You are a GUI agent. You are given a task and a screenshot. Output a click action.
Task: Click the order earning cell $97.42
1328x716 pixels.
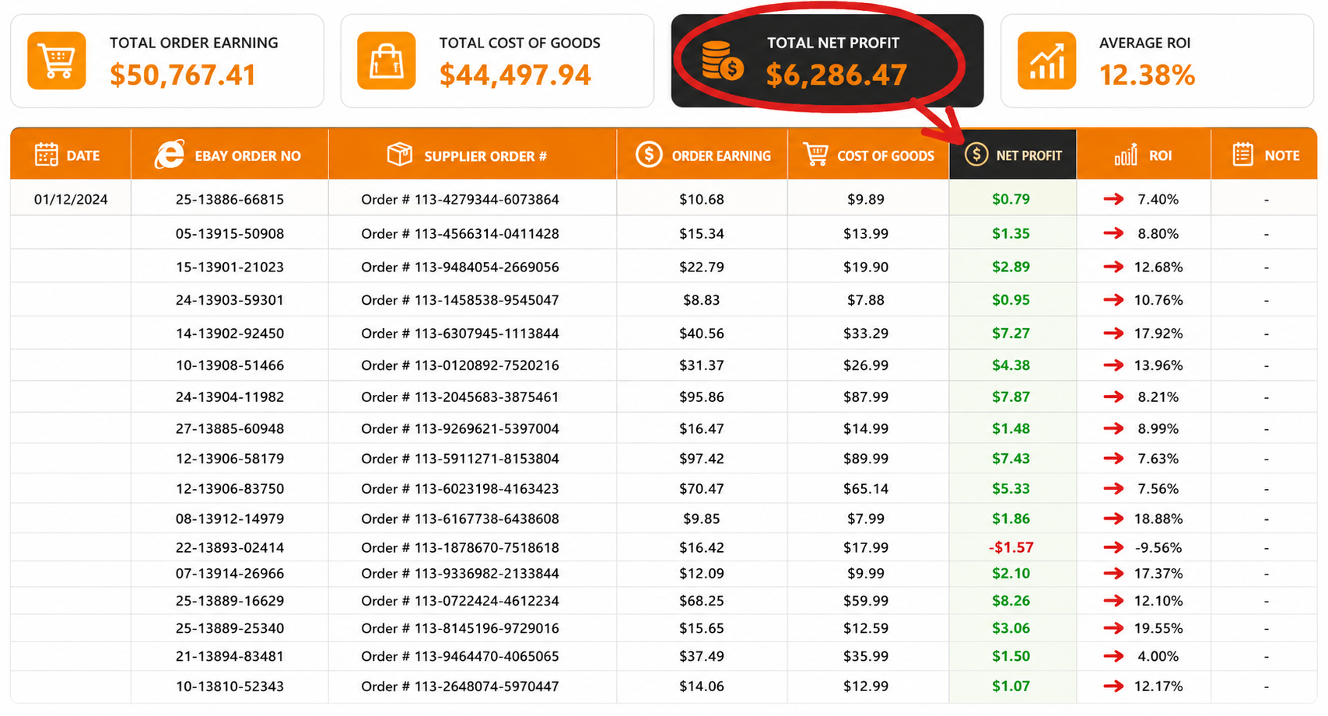coord(702,458)
